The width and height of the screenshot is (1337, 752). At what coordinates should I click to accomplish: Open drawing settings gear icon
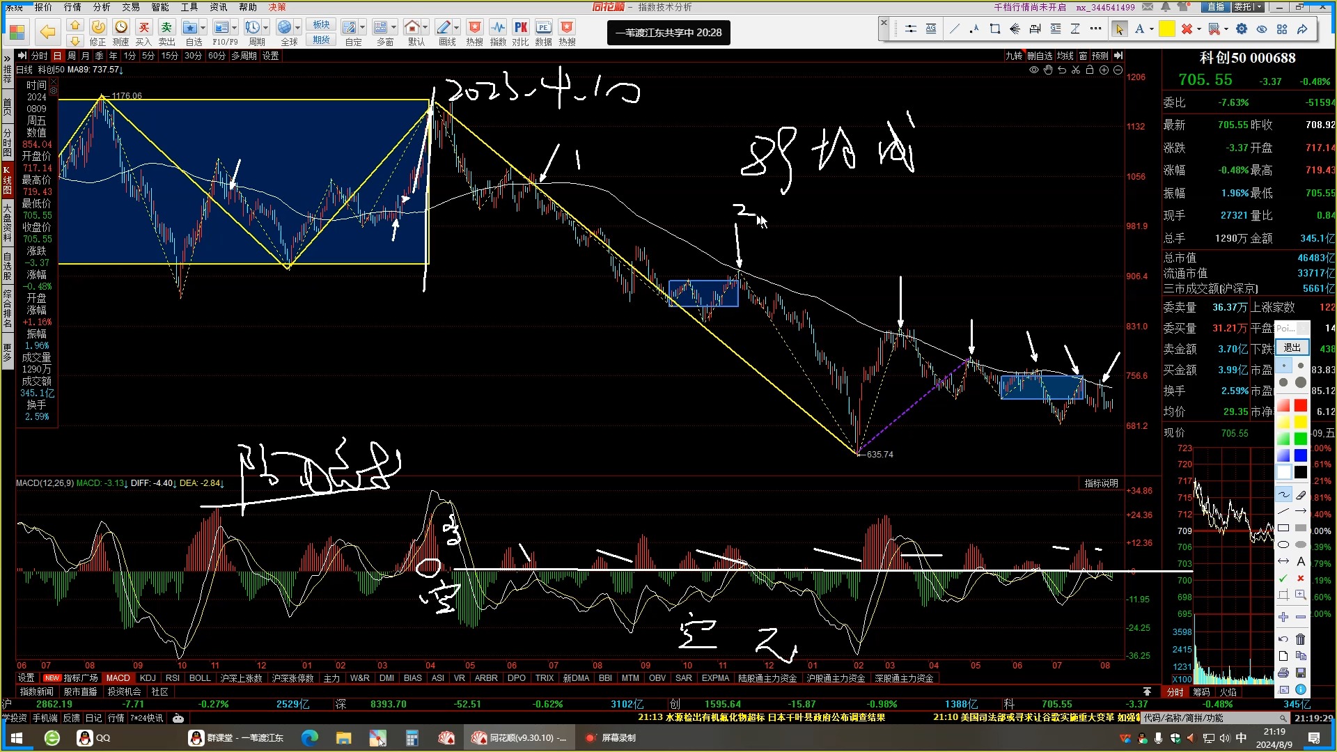point(1242,29)
